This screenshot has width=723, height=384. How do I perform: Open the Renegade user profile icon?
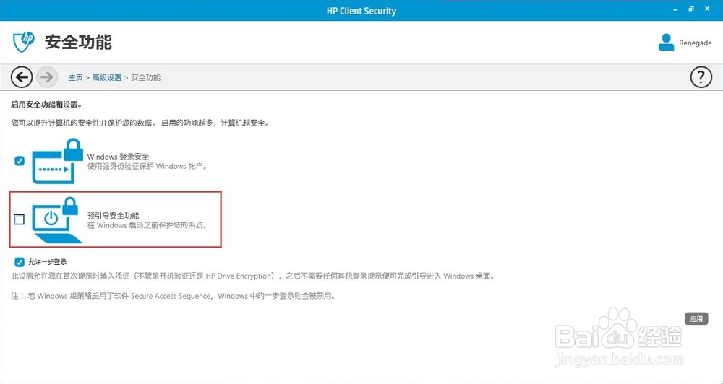pos(667,43)
